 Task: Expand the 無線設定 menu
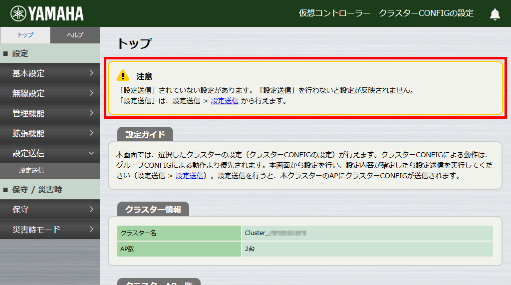[50, 93]
